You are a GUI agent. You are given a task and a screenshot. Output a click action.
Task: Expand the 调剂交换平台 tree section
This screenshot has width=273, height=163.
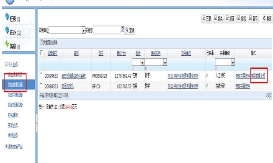(6, 147)
